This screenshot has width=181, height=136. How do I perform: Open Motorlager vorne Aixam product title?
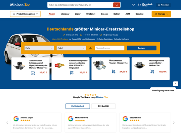(x=156, y=63)
